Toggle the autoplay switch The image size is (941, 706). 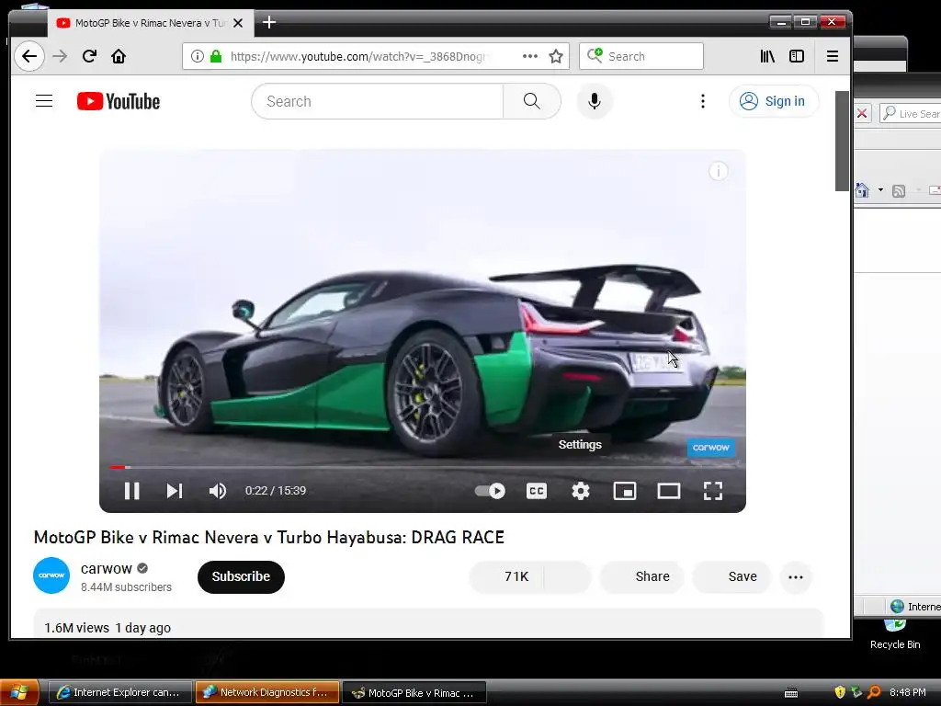490,491
